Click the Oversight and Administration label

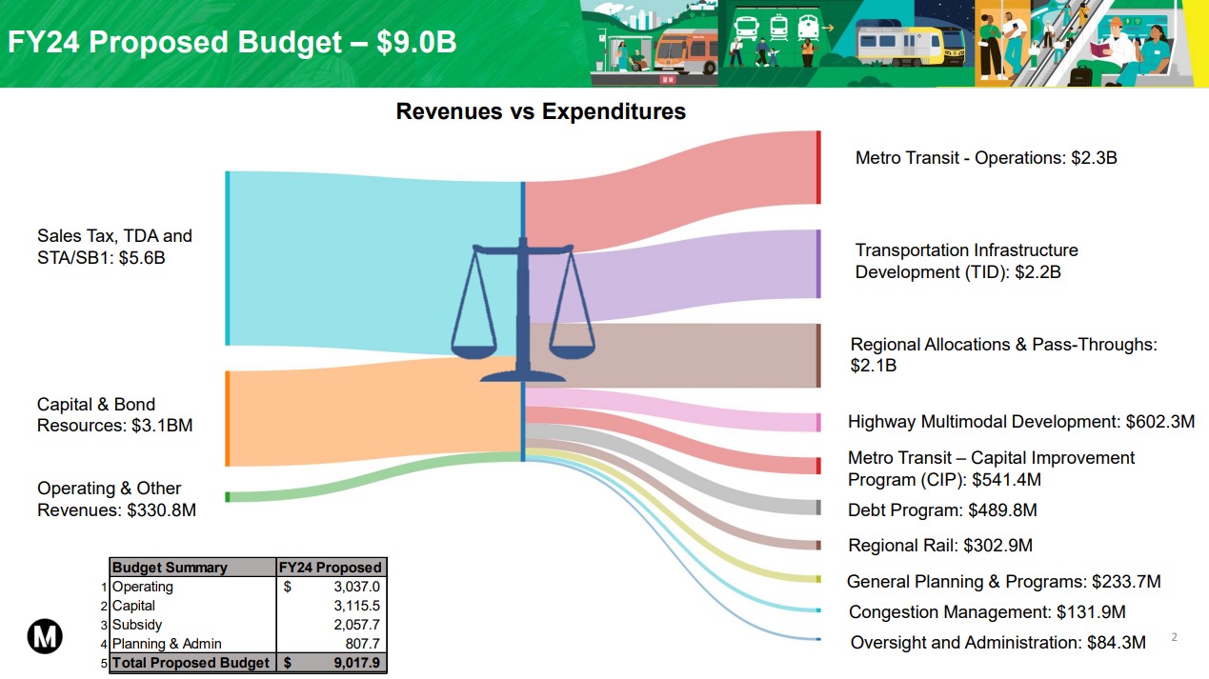pyautogui.click(x=997, y=643)
